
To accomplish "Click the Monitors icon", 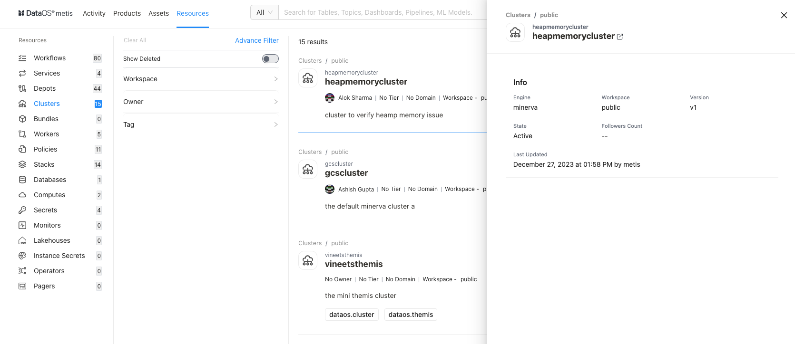I will (x=22, y=225).
